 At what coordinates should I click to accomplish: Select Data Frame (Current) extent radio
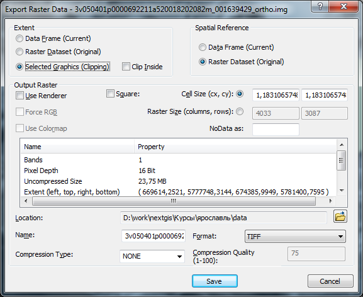click(x=20, y=38)
